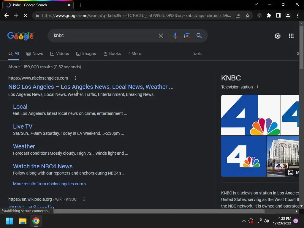Go back to the previous page

coord(7,15)
